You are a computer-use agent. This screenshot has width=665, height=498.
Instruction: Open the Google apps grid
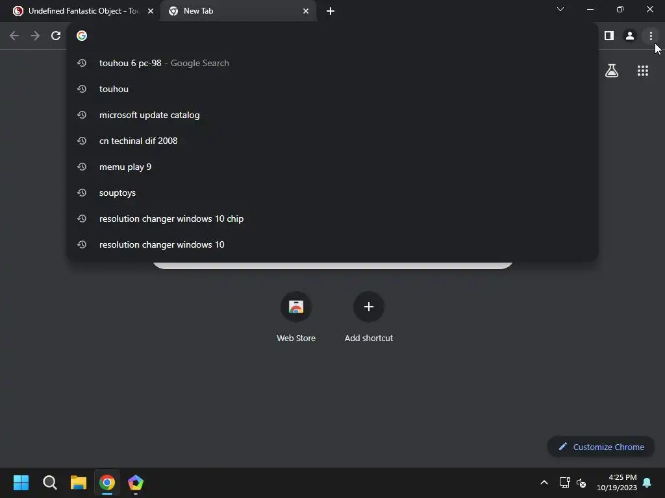642,71
